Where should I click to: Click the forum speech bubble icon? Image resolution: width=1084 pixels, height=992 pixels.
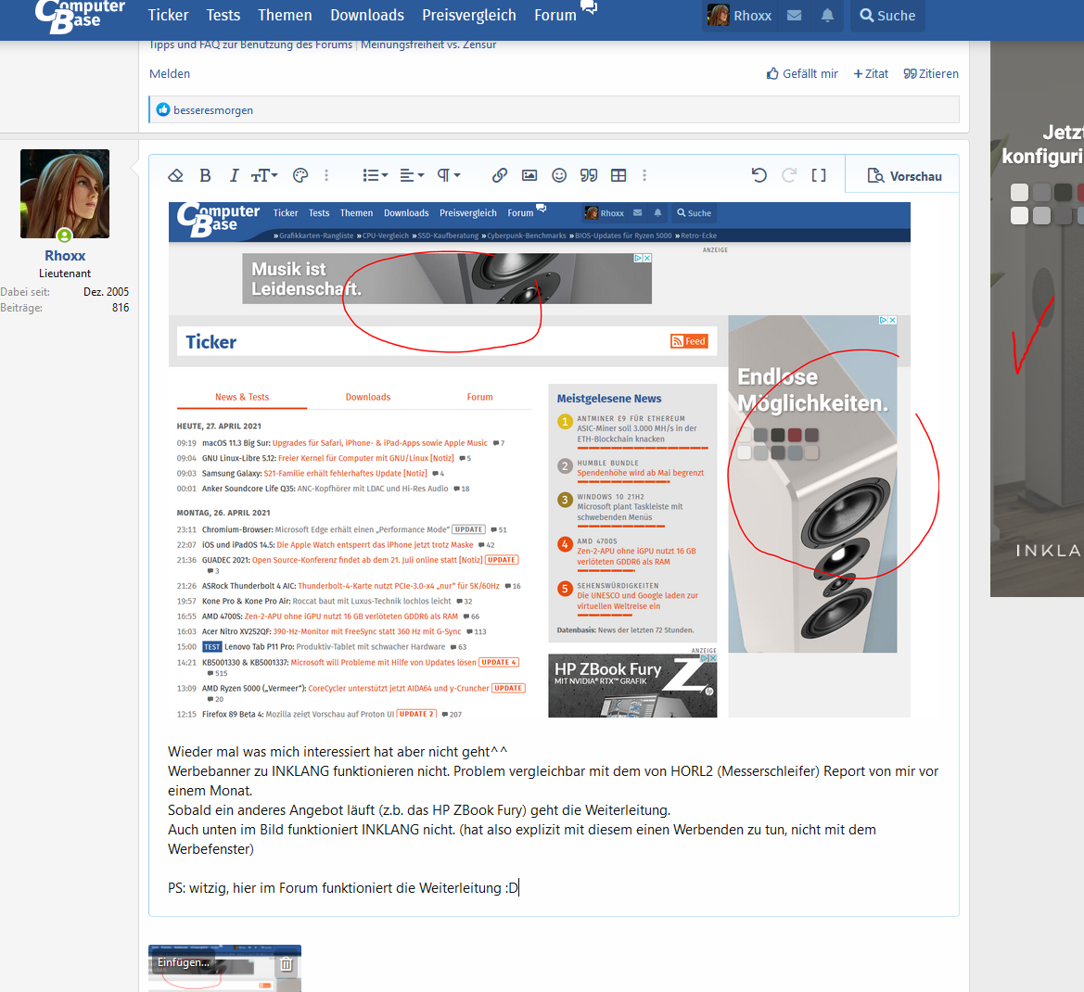point(589,7)
